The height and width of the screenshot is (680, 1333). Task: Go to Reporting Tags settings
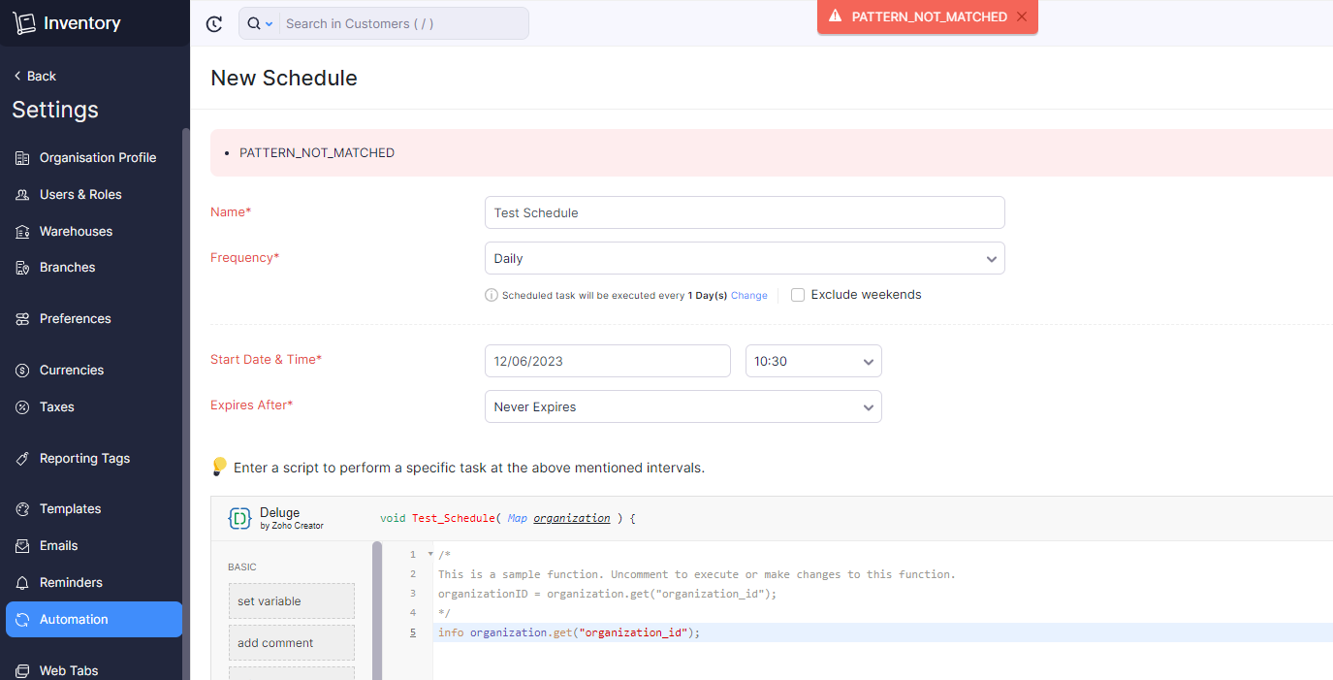(x=84, y=459)
